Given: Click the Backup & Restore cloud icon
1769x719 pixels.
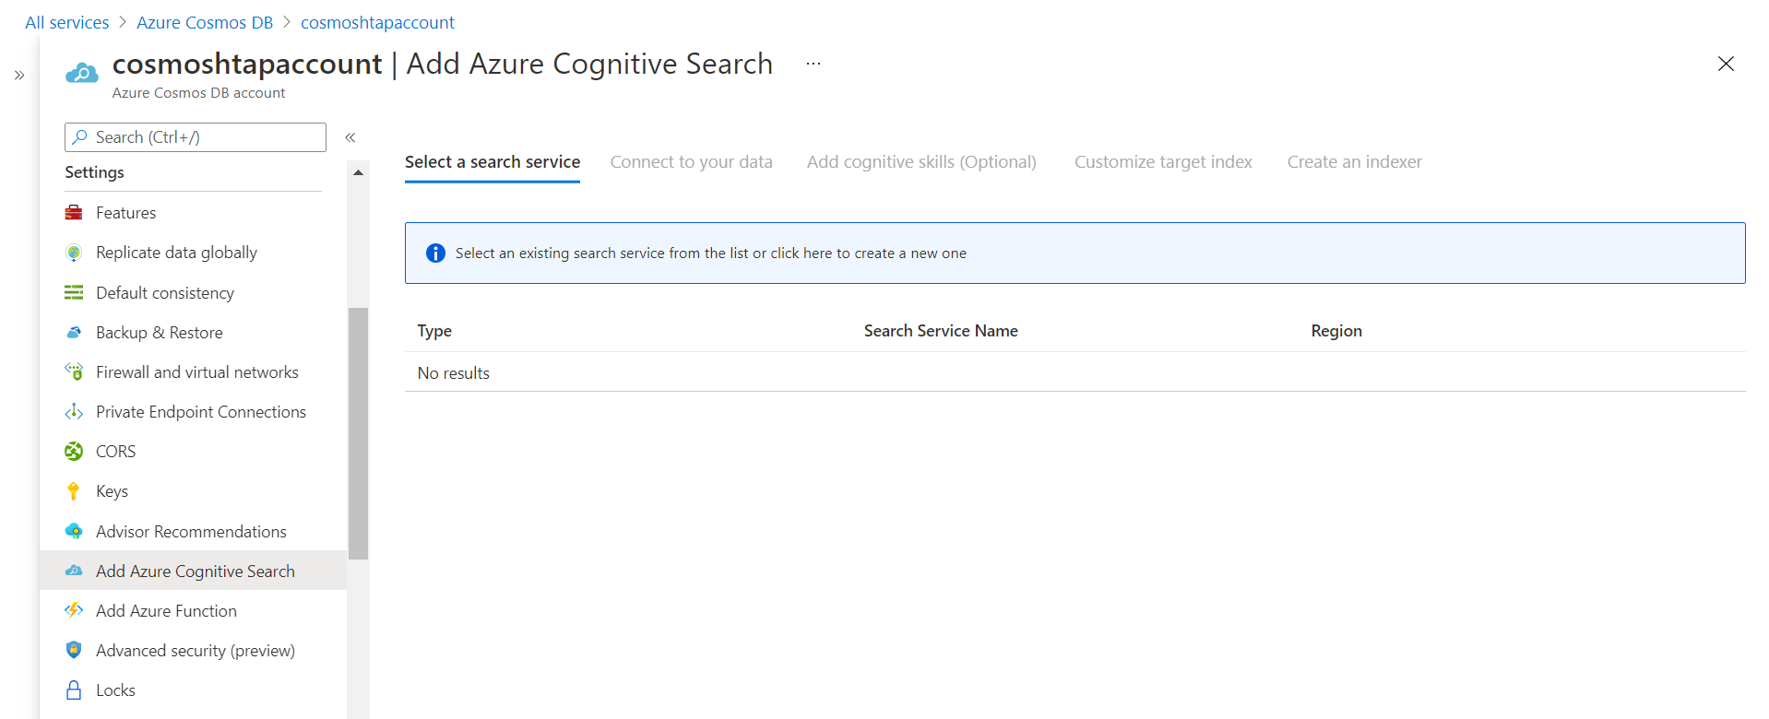Looking at the screenshot, I should [74, 333].
